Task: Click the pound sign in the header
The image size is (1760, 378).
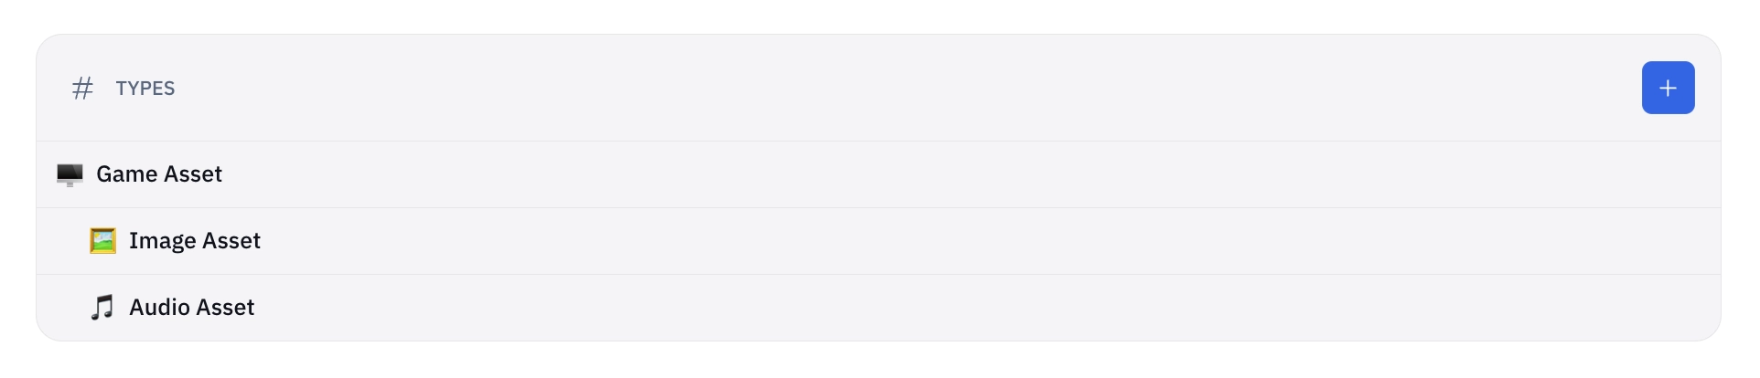Action: click(x=82, y=89)
